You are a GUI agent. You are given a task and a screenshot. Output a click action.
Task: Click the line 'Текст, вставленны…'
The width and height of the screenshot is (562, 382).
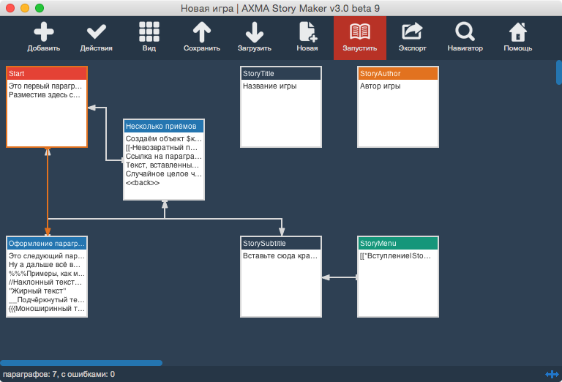[x=162, y=165]
